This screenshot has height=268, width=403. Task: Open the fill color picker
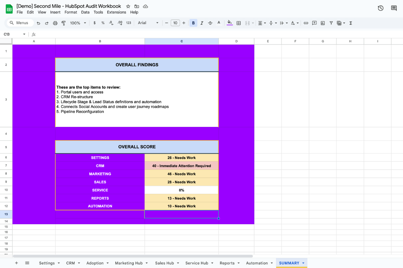click(x=230, y=23)
